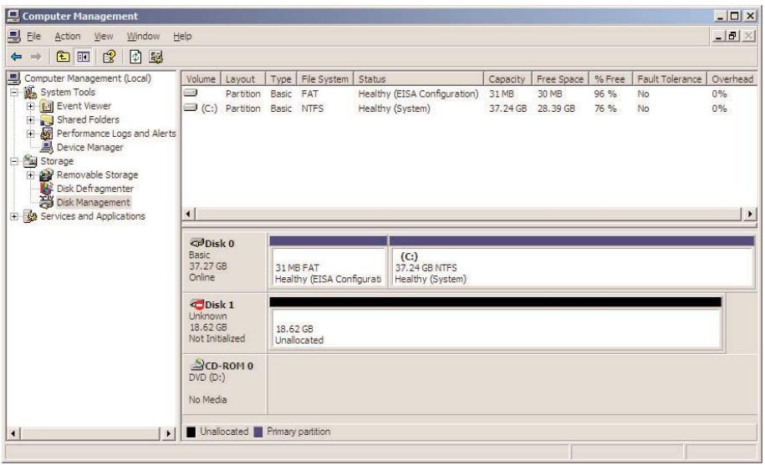Click the Services and Applications icon
Image resolution: width=765 pixels, height=465 pixels.
point(30,215)
